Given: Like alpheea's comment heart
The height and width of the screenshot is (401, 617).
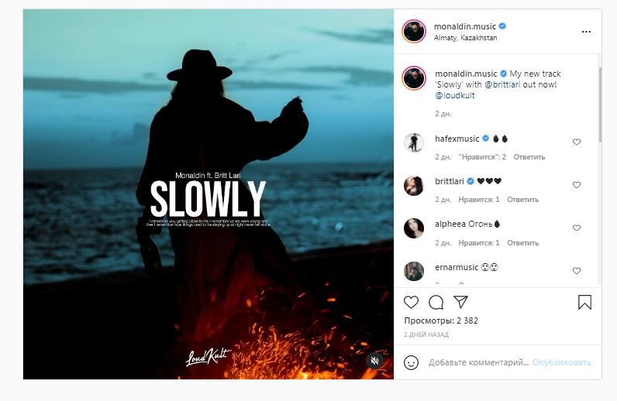Looking at the screenshot, I should (576, 228).
